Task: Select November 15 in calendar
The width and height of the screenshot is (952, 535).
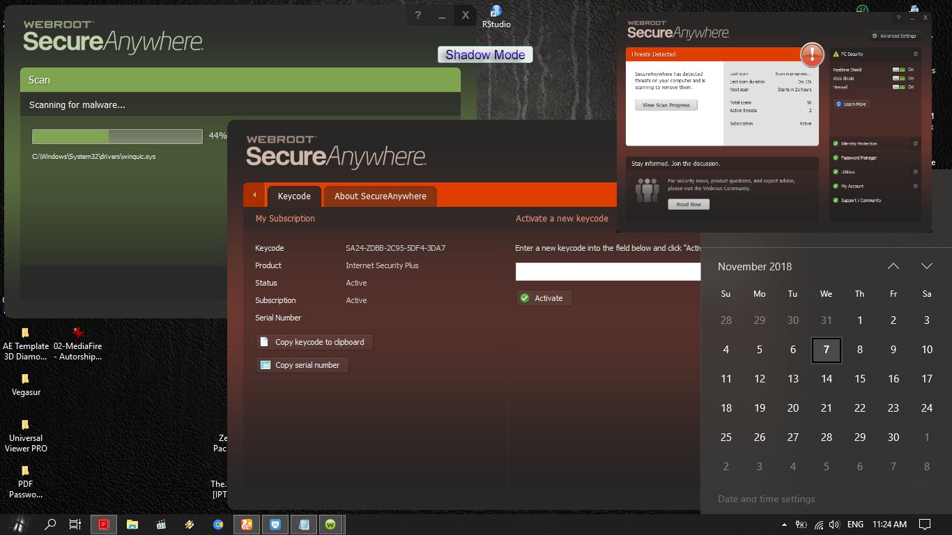Action: point(859,379)
